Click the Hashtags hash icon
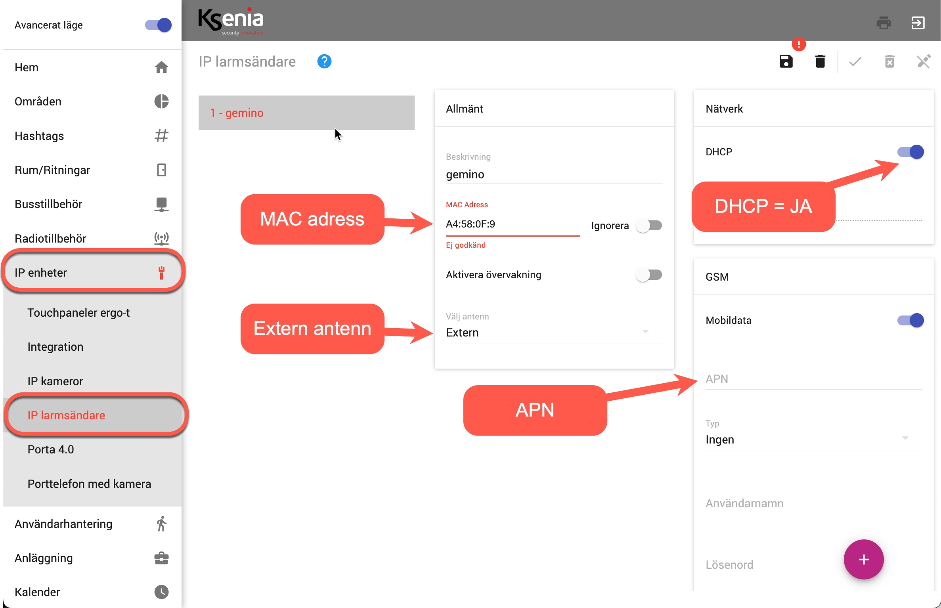The image size is (941, 608). pos(161,136)
